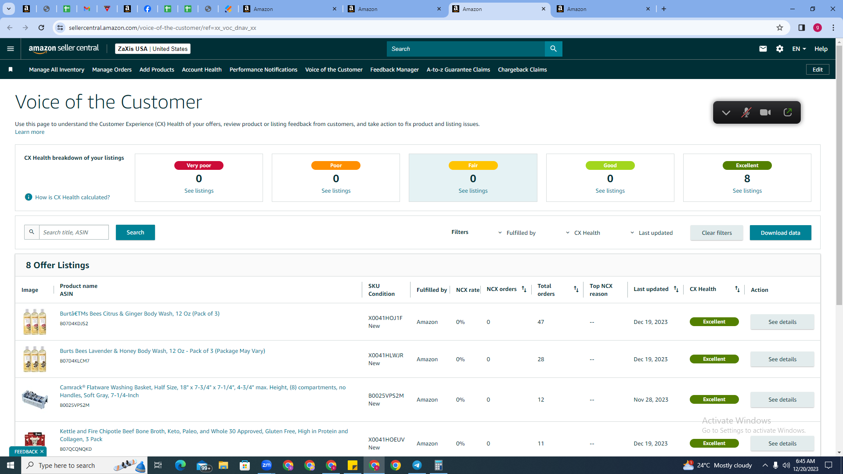This screenshot has width=843, height=474.
Task: Toggle the muted microphone in meeting overlay
Action: coord(746,112)
